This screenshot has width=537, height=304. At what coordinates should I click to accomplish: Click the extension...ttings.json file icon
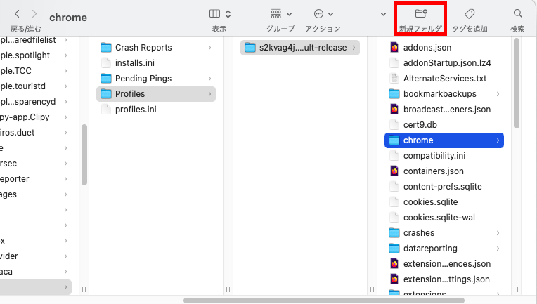pos(394,279)
